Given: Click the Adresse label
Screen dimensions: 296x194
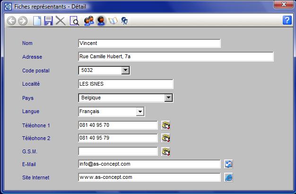Looking at the screenshot, I should [x=32, y=57].
